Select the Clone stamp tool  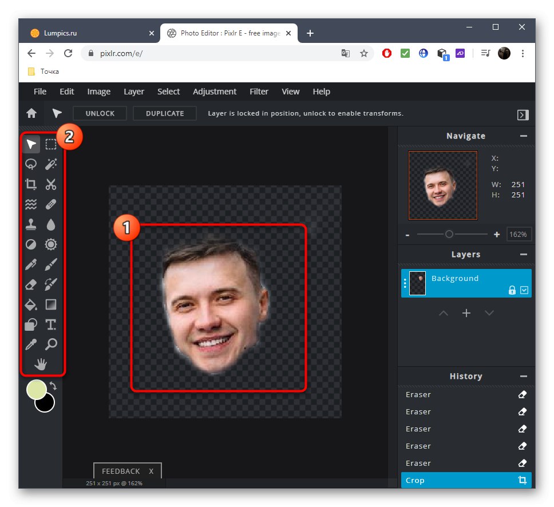tap(31, 224)
